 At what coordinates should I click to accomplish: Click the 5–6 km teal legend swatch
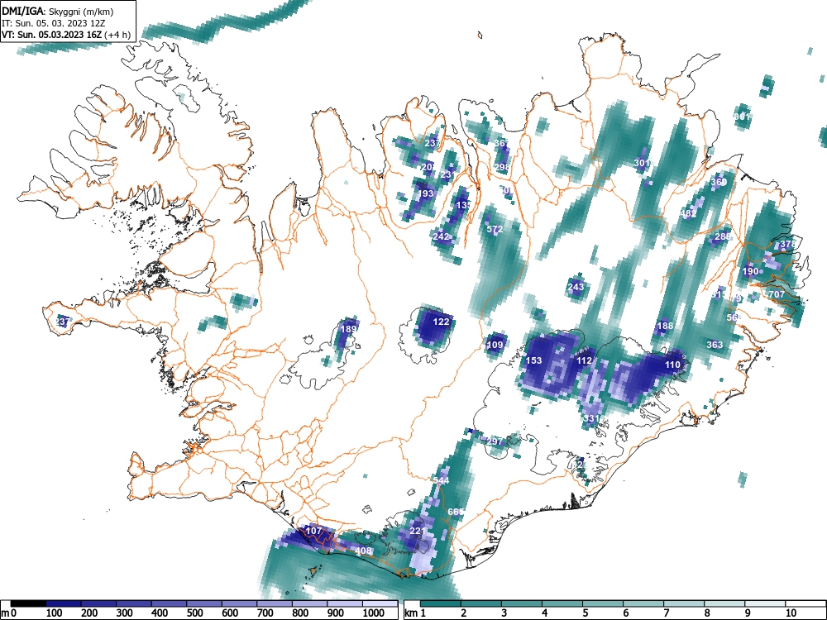point(603,603)
